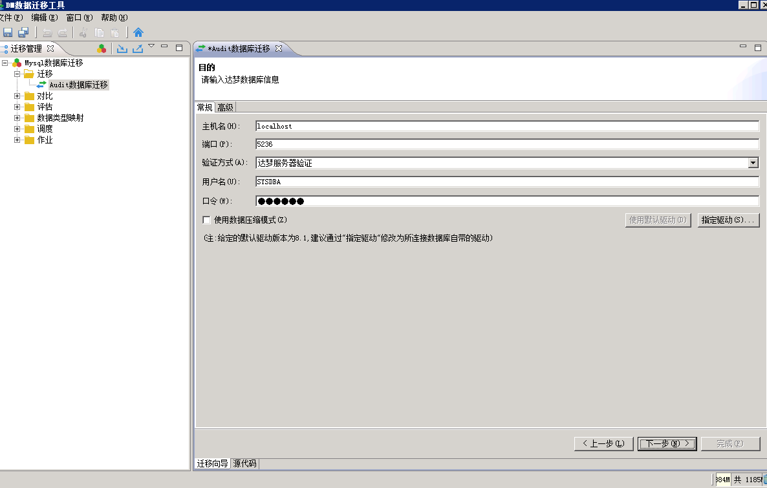Expand the 数据类型映射 tree node
Viewport: 767px width, 488px height.
click(17, 118)
